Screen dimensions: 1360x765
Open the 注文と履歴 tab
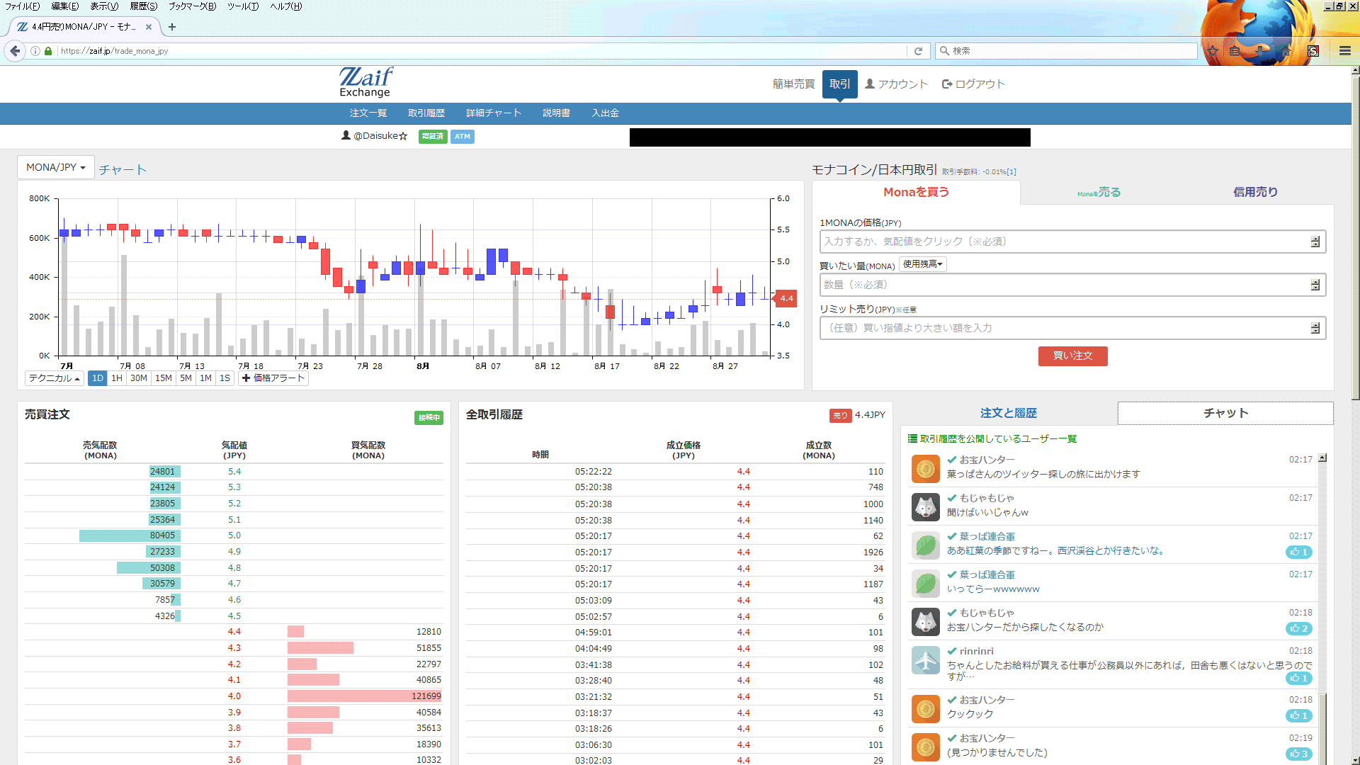tap(1009, 413)
